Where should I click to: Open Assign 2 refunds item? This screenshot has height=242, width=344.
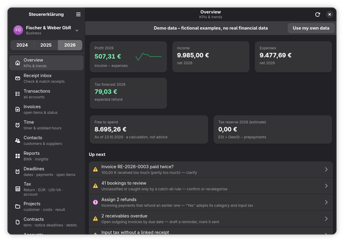point(210,202)
